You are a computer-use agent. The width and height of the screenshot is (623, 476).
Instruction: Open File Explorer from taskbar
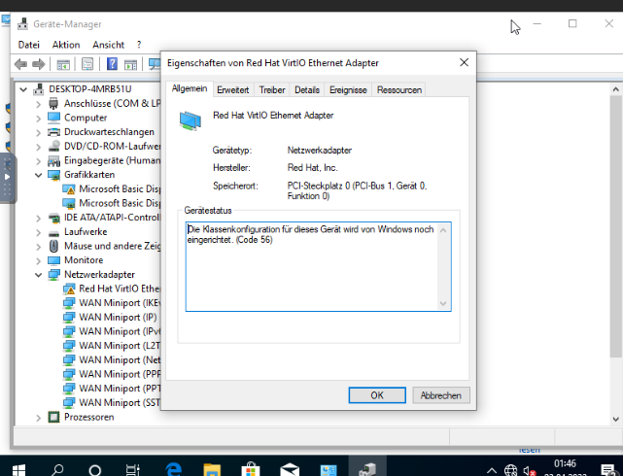coord(212,469)
